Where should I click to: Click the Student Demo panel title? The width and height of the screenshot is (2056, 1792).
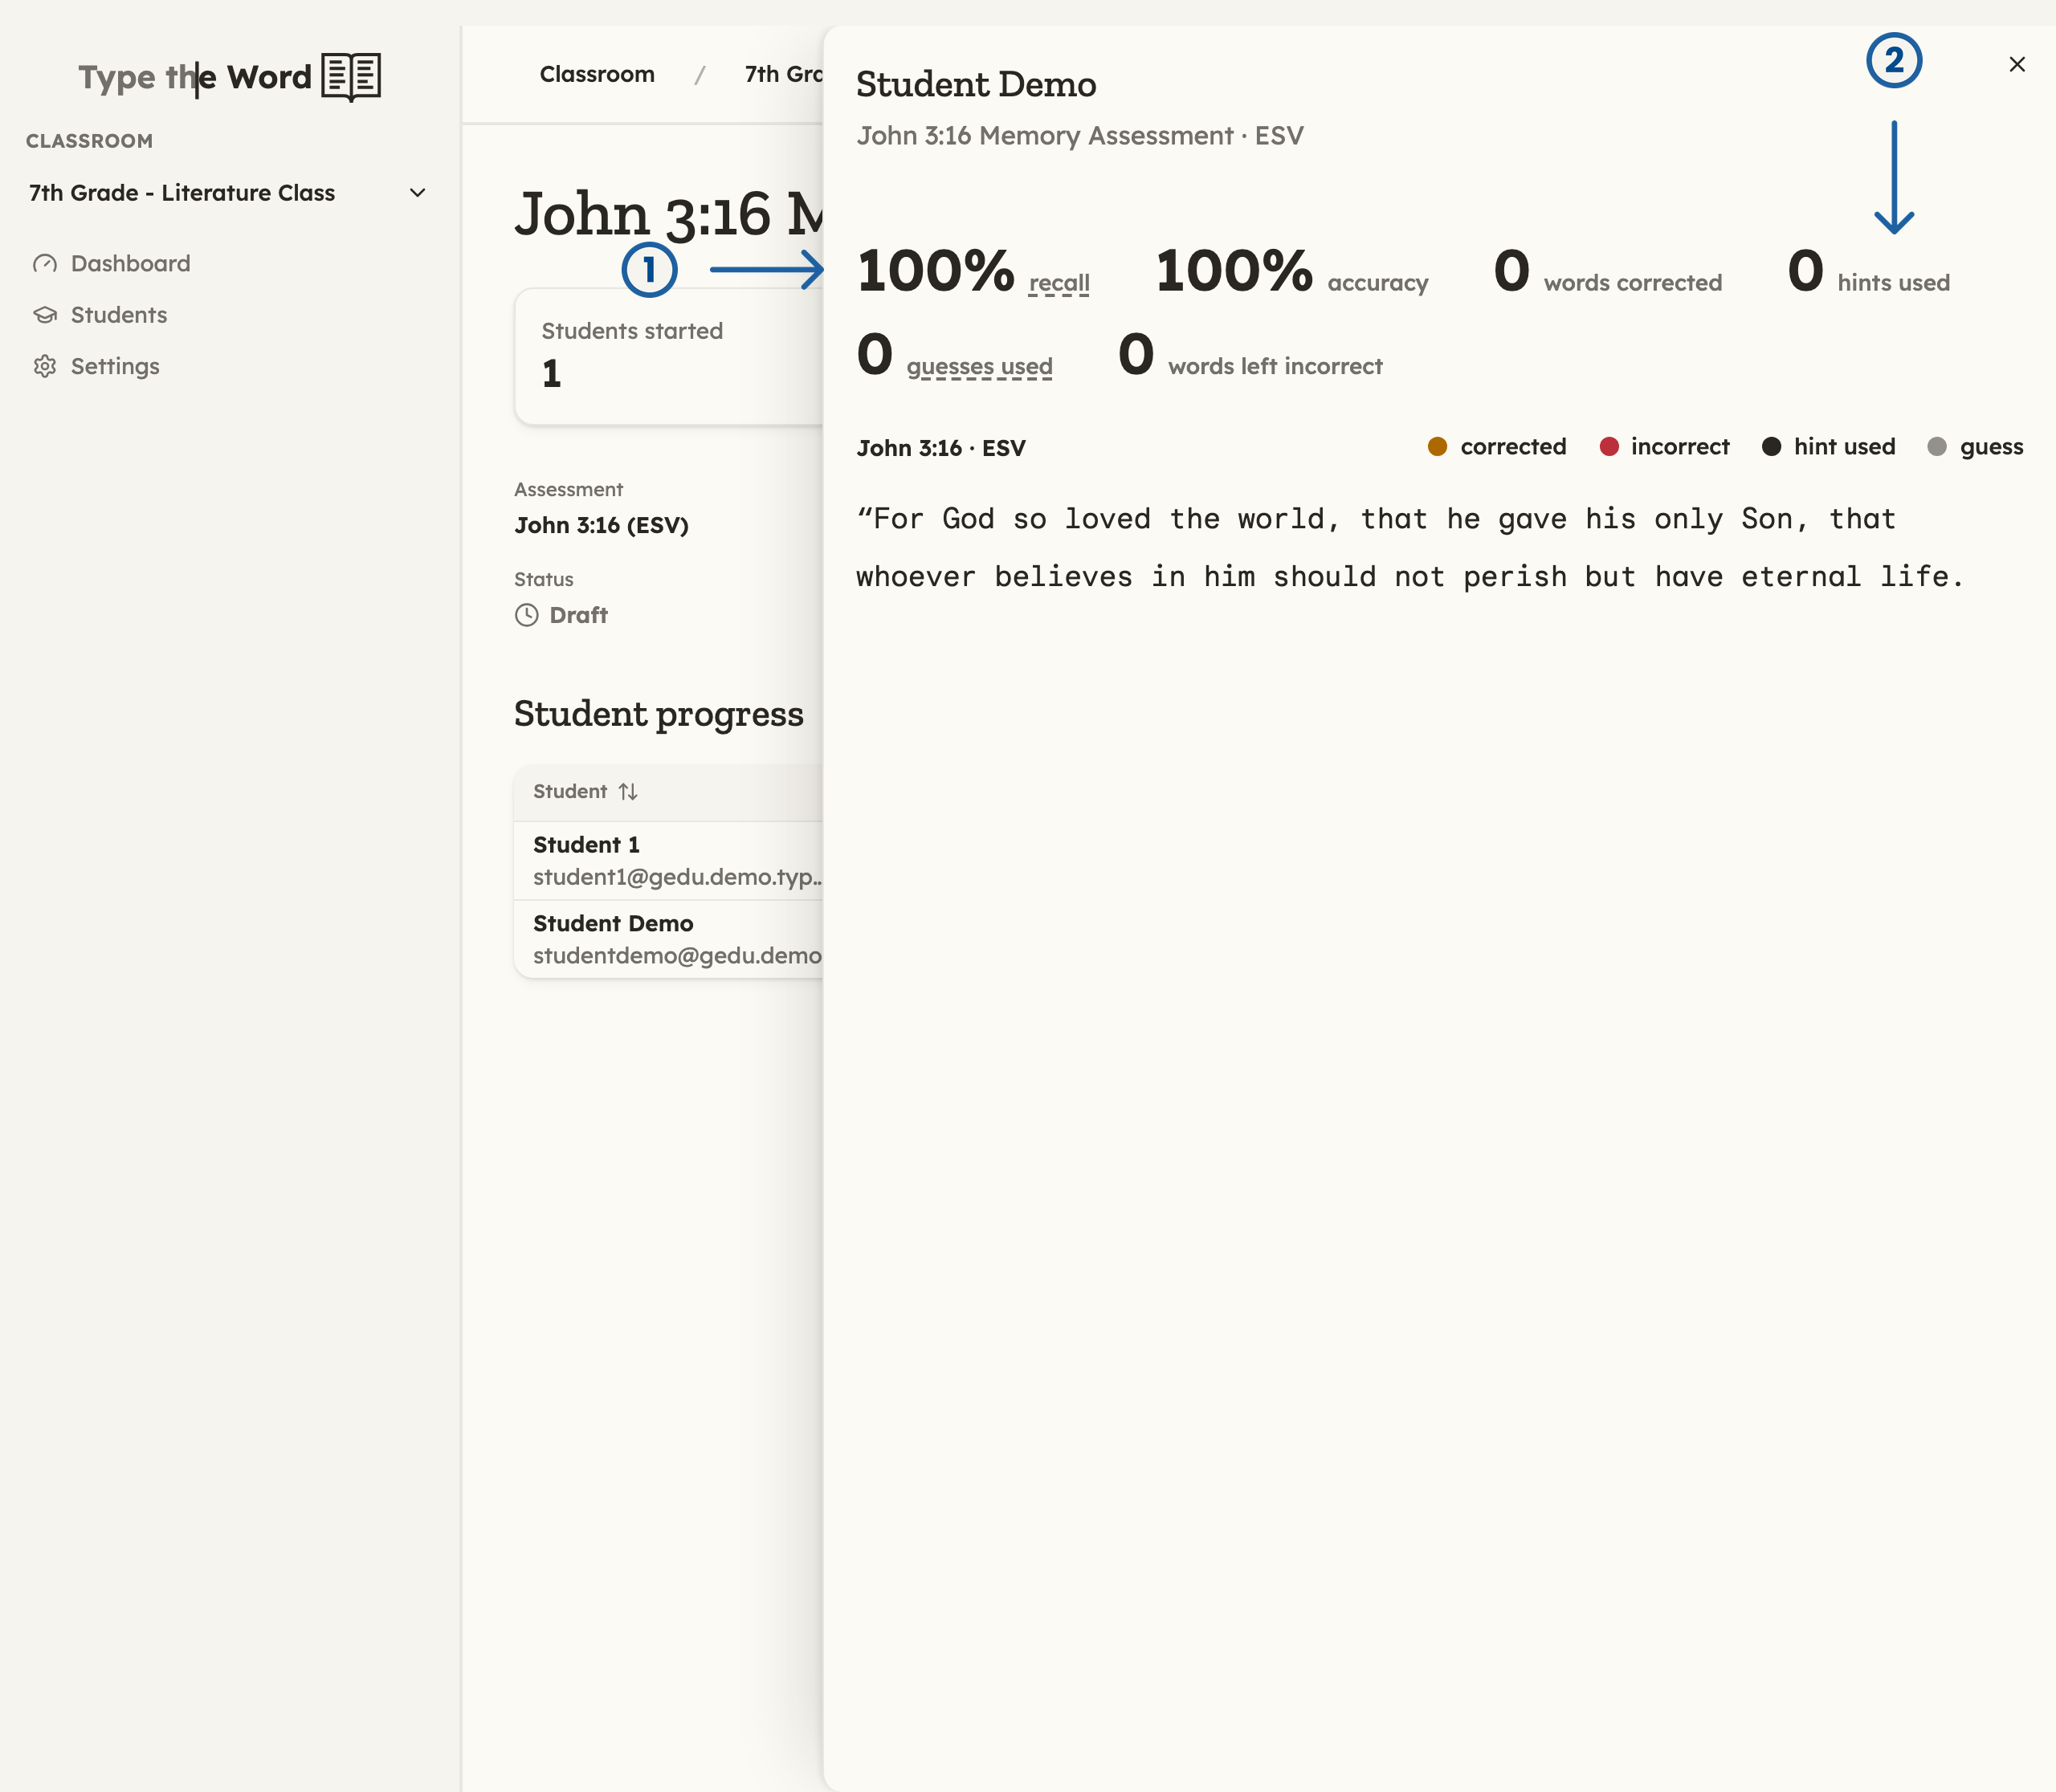(977, 85)
